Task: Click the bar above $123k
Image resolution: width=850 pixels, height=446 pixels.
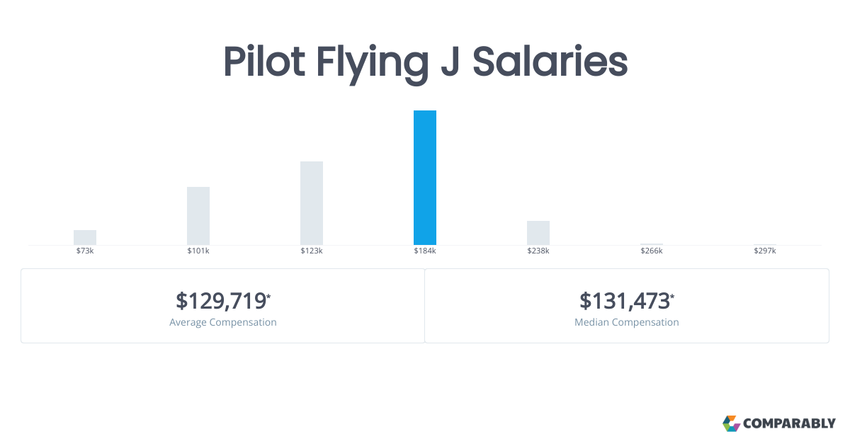Action: click(312, 203)
